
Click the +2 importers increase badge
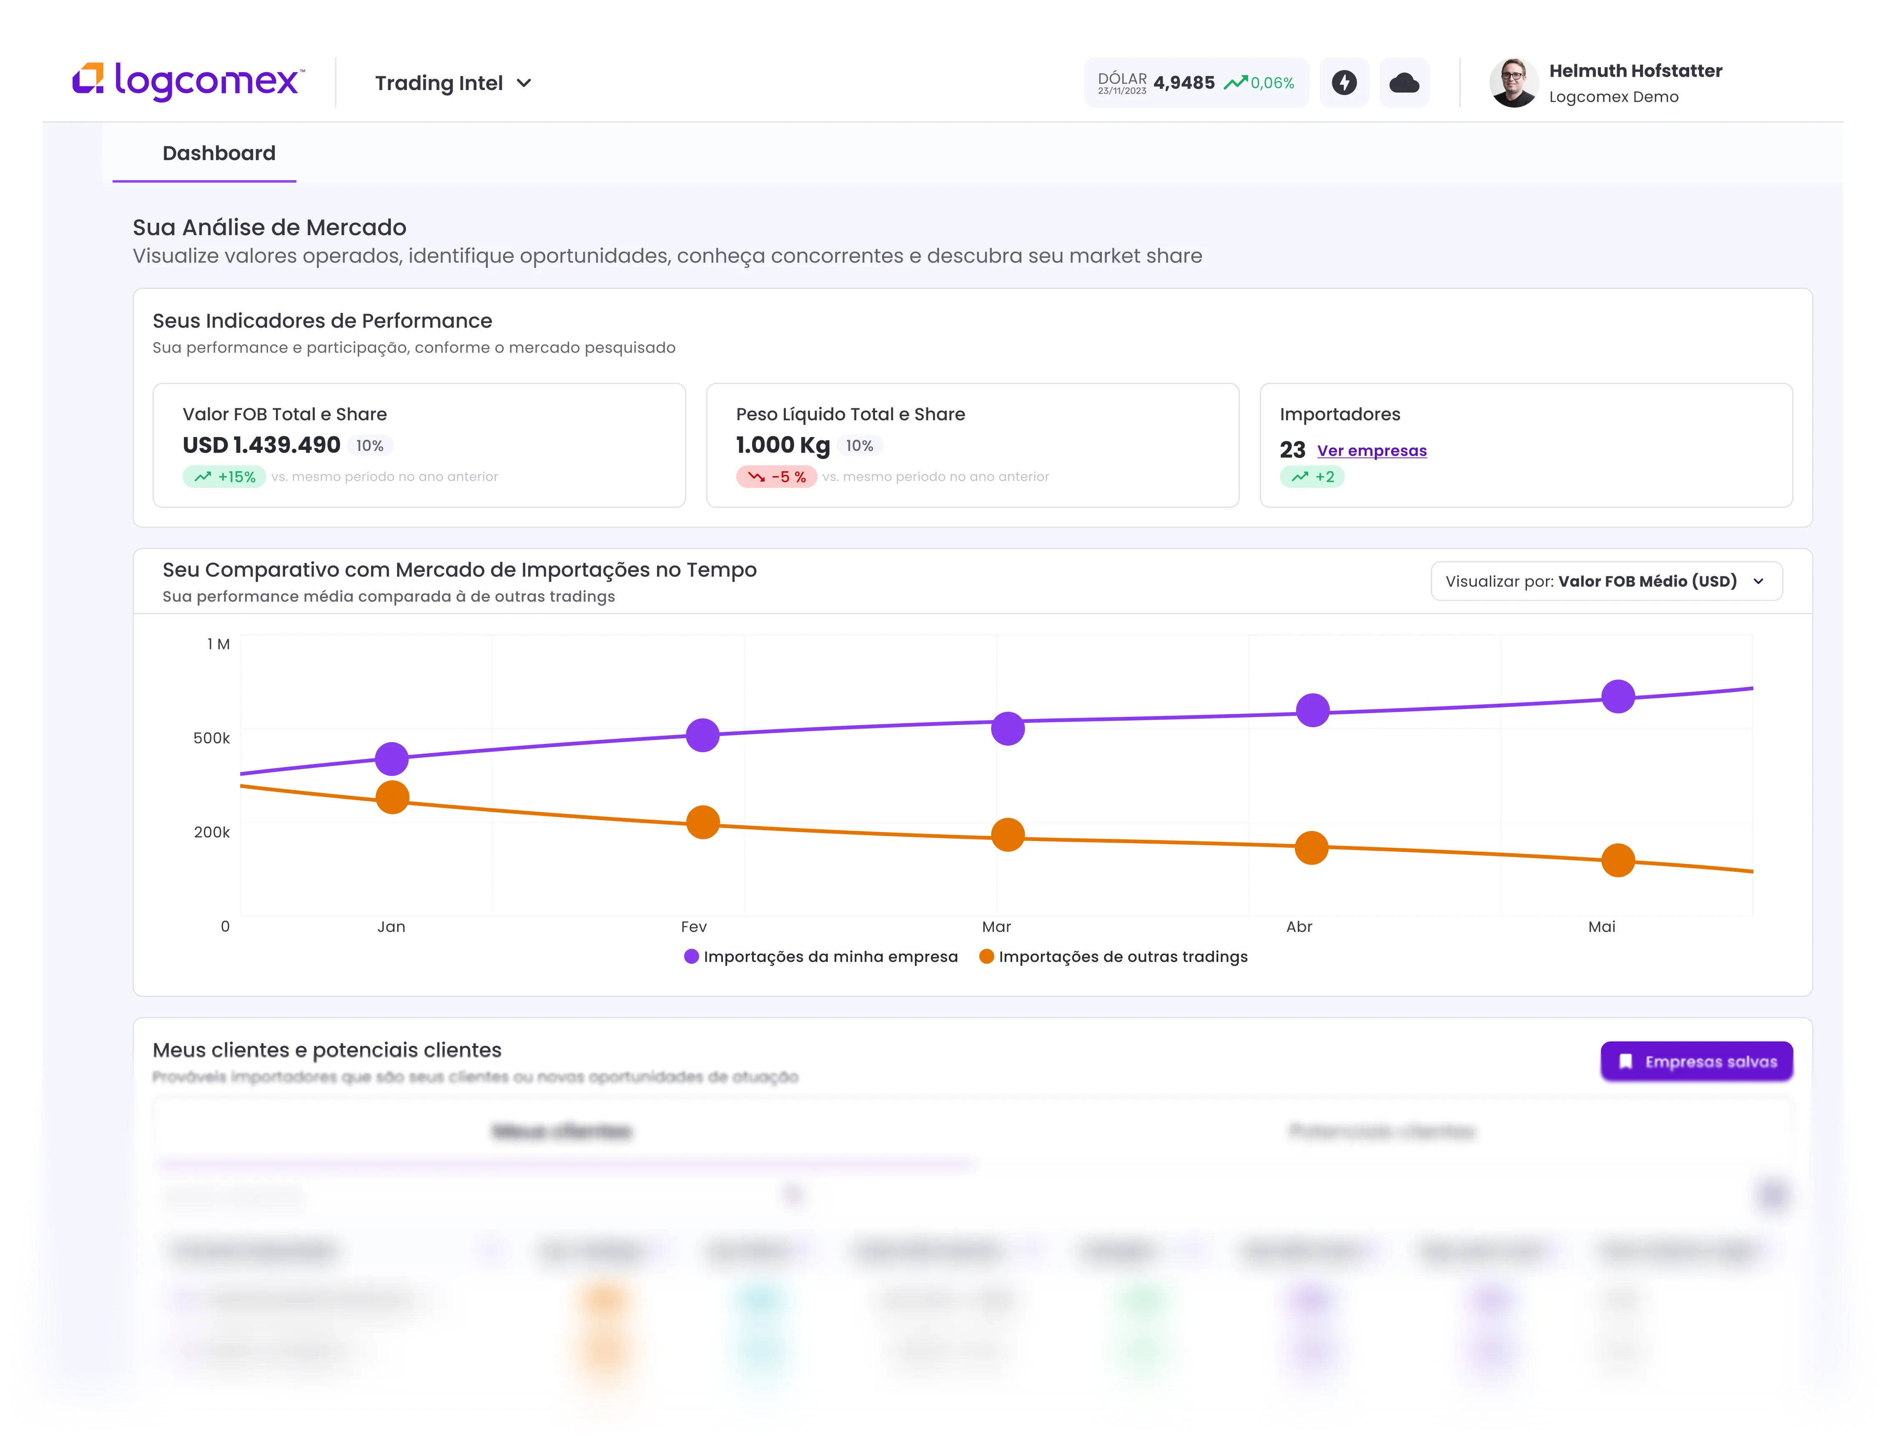pos(1312,477)
